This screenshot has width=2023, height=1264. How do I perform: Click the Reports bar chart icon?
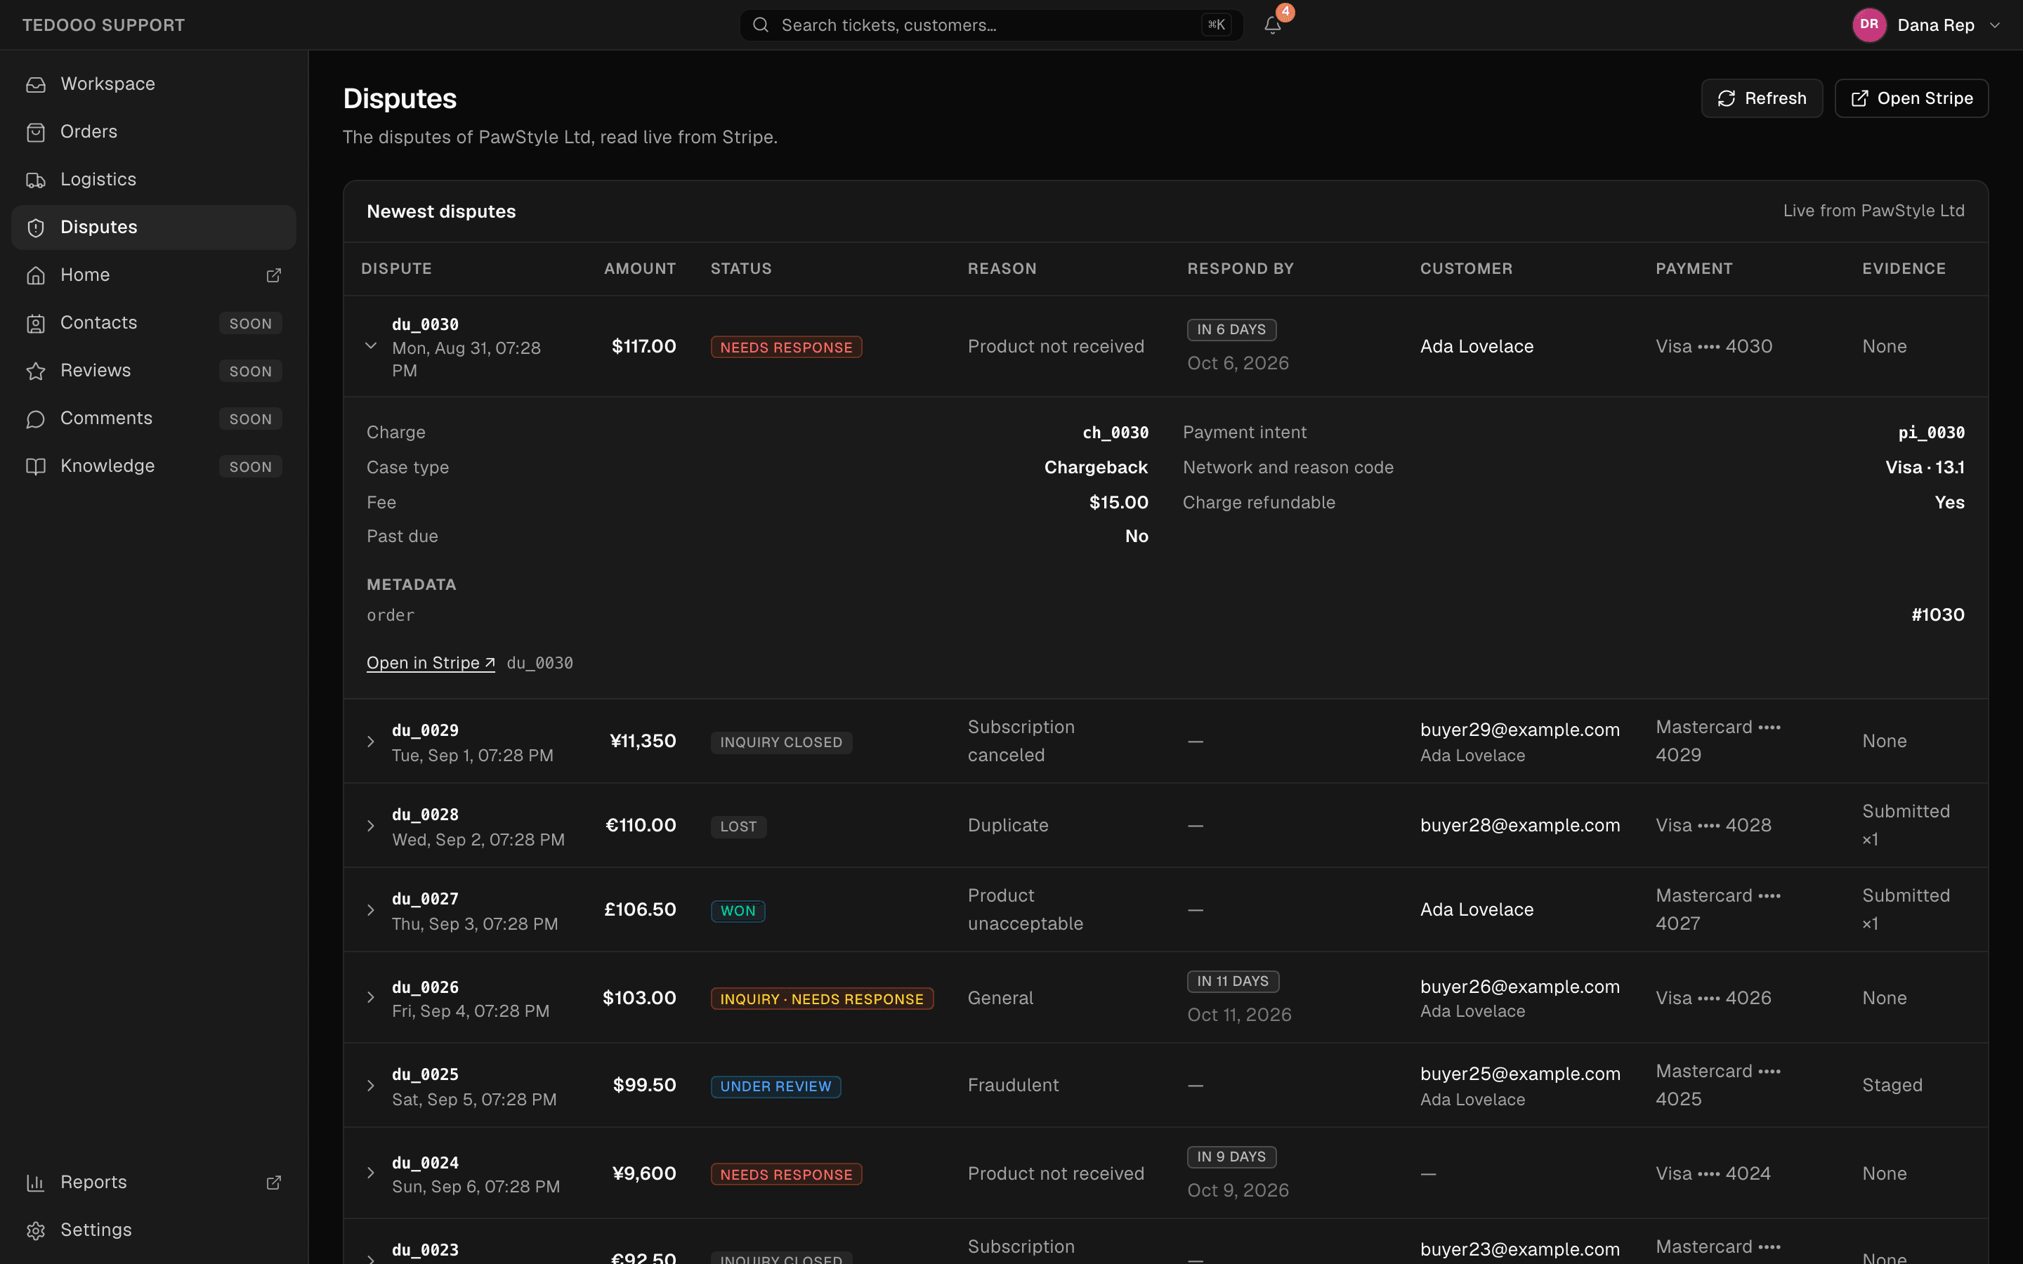point(36,1182)
